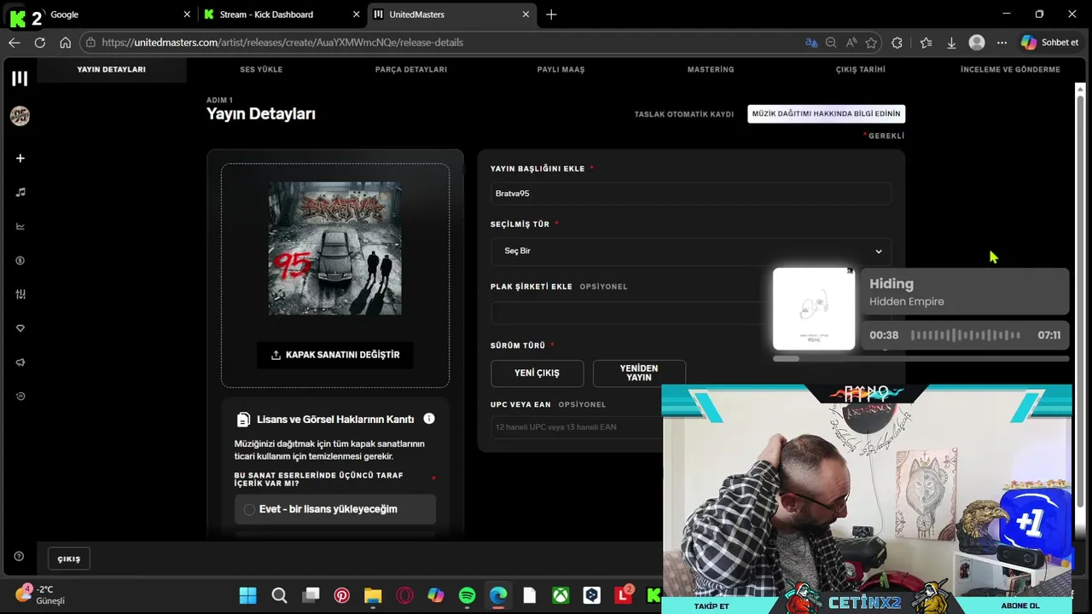This screenshot has width=1092, height=614.
Task: Go to the Ses Yükle step
Action: coord(261,69)
